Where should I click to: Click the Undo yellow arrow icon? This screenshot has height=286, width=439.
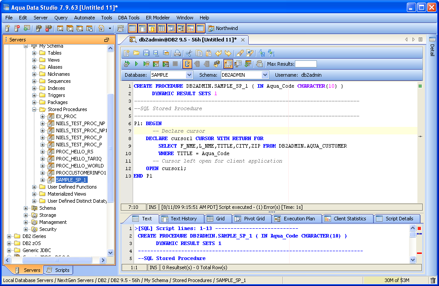218,53
